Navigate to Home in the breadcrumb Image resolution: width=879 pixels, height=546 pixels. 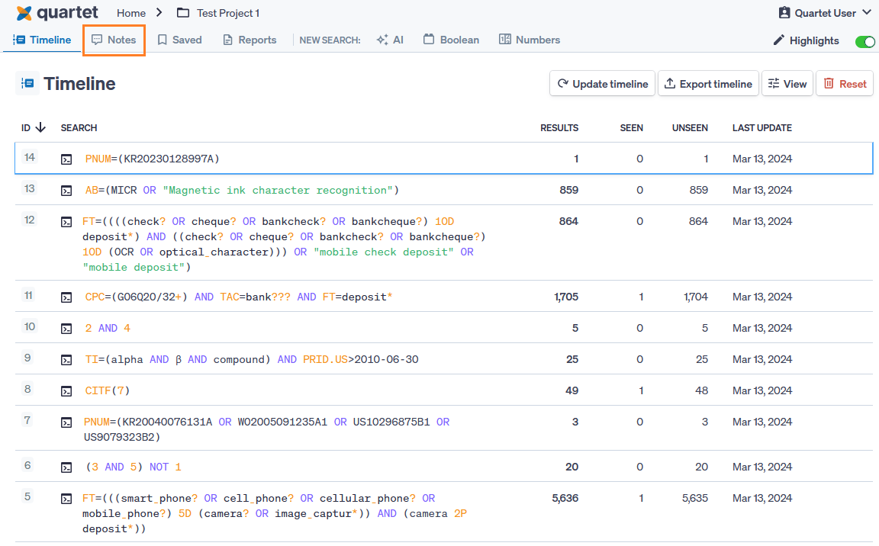pos(131,13)
